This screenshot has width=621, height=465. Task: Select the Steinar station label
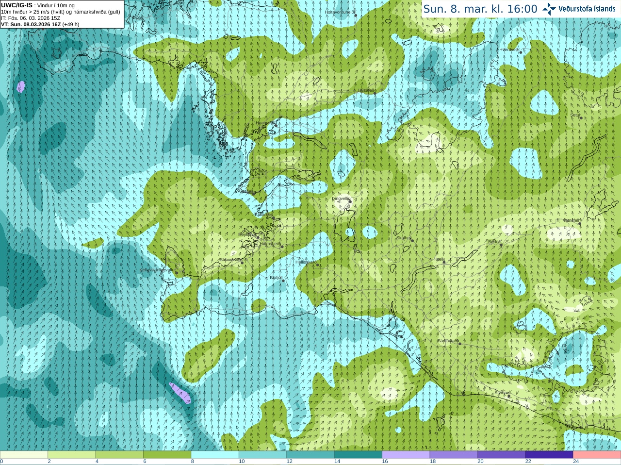tap(501, 393)
